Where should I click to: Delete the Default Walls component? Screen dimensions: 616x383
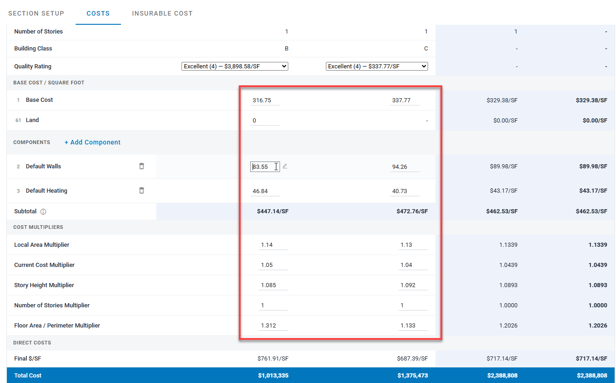pyautogui.click(x=142, y=166)
